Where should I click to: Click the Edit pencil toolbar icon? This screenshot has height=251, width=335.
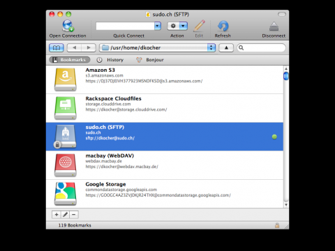(x=199, y=26)
